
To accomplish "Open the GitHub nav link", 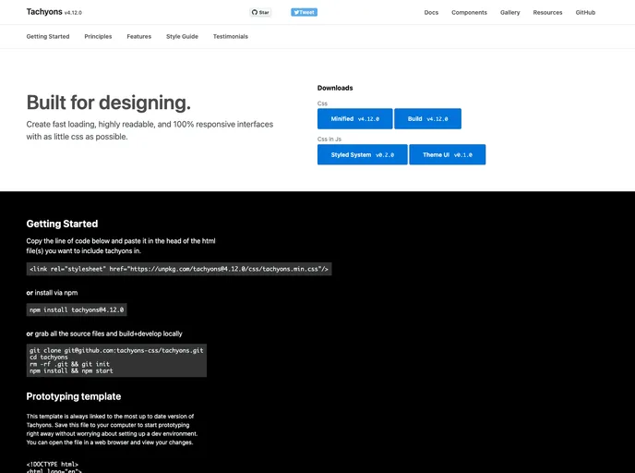I will pyautogui.click(x=585, y=13).
